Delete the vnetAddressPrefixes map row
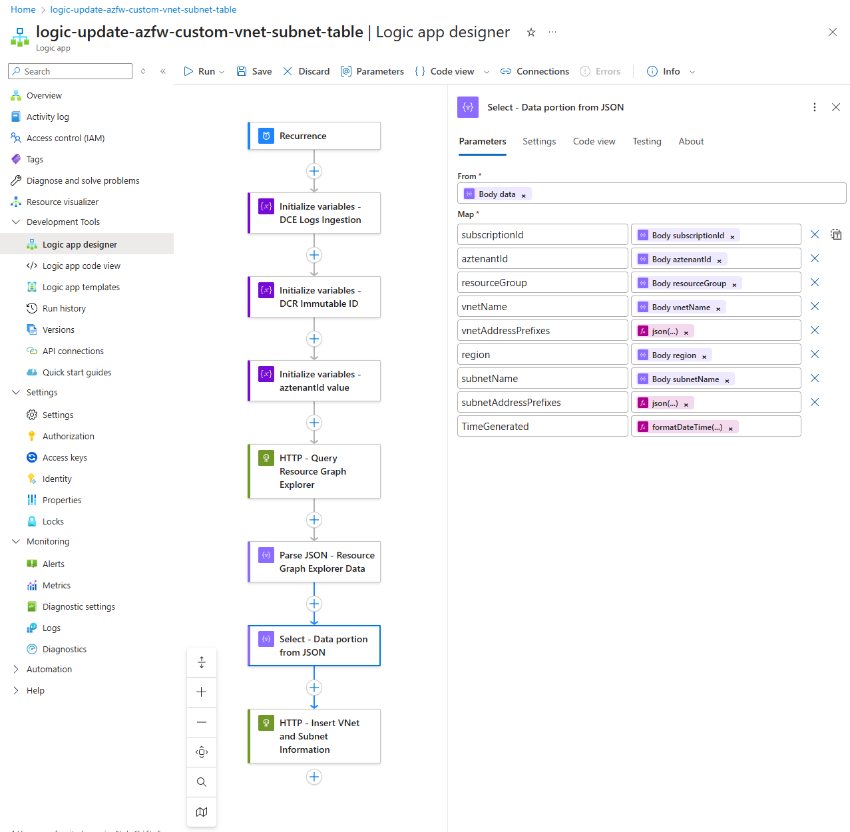This screenshot has width=850, height=832. click(x=814, y=330)
